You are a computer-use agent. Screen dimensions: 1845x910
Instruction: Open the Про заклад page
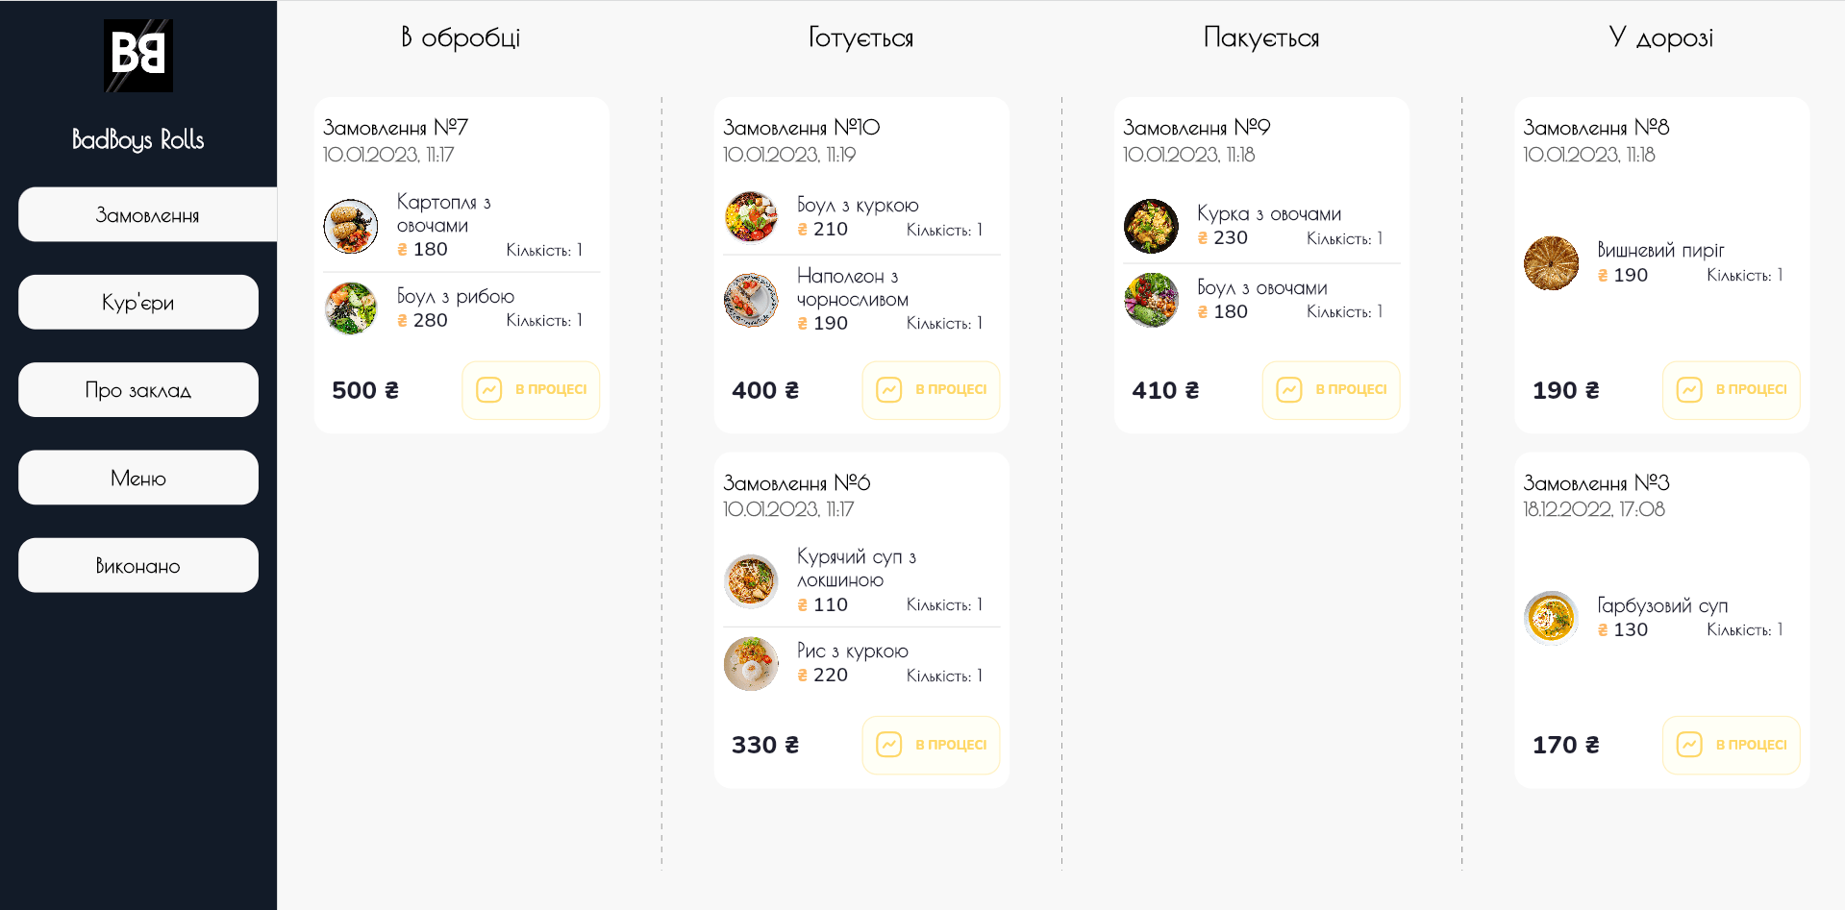(138, 390)
